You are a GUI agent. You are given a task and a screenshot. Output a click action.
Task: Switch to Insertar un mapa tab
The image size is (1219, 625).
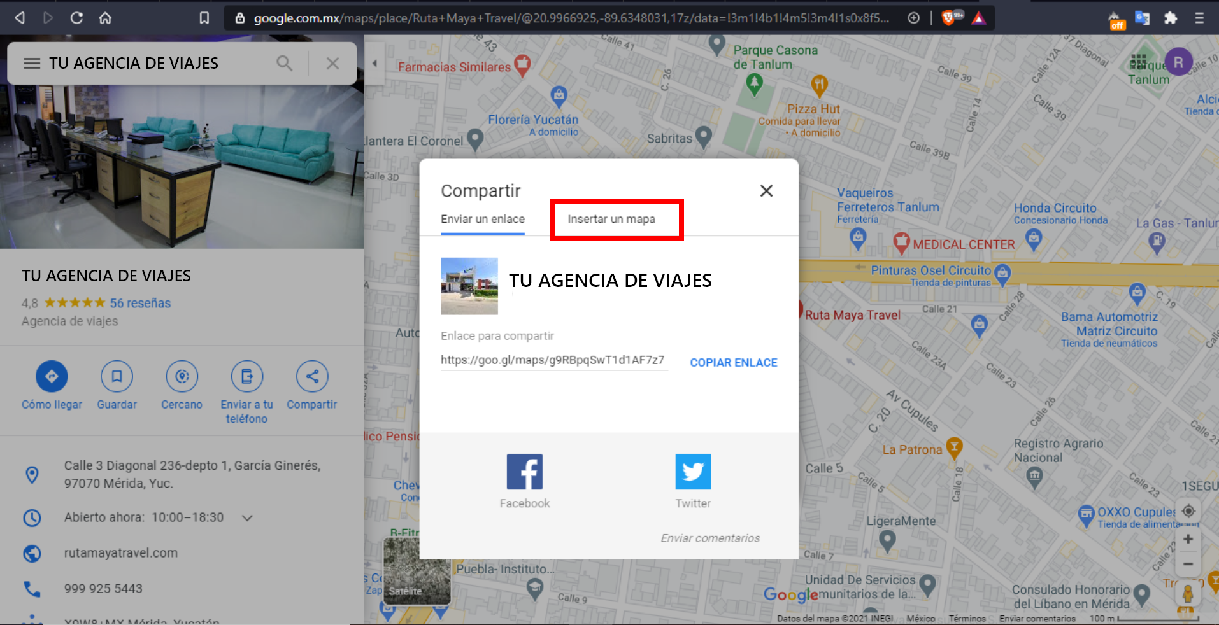[x=611, y=219]
